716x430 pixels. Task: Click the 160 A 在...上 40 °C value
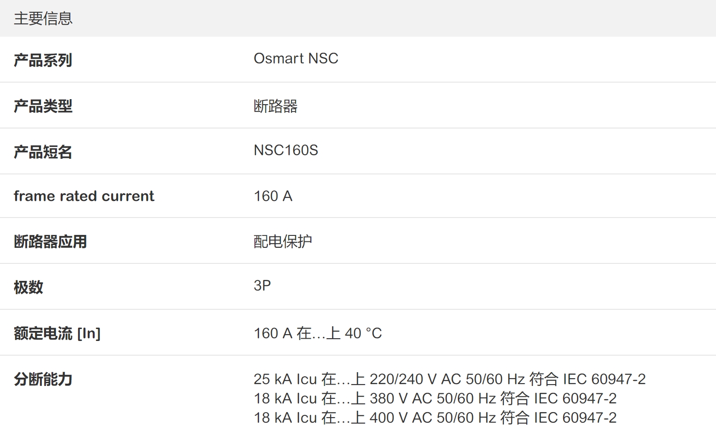[x=318, y=333]
